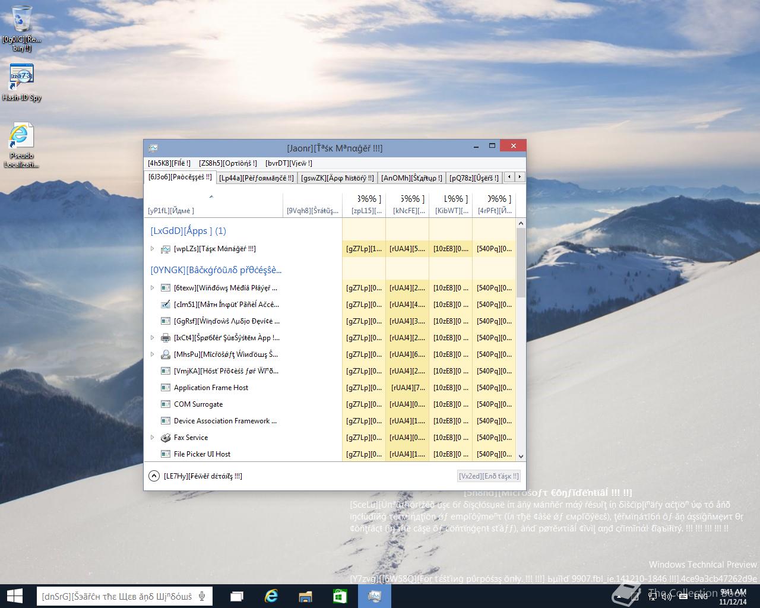Expand the Windows Media Player process

(152, 288)
